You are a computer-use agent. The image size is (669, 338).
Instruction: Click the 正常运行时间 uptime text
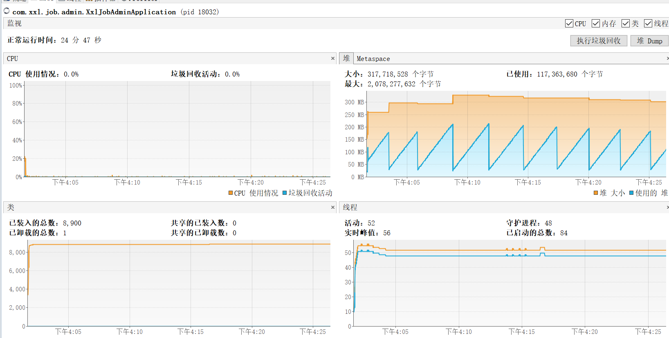(x=54, y=40)
